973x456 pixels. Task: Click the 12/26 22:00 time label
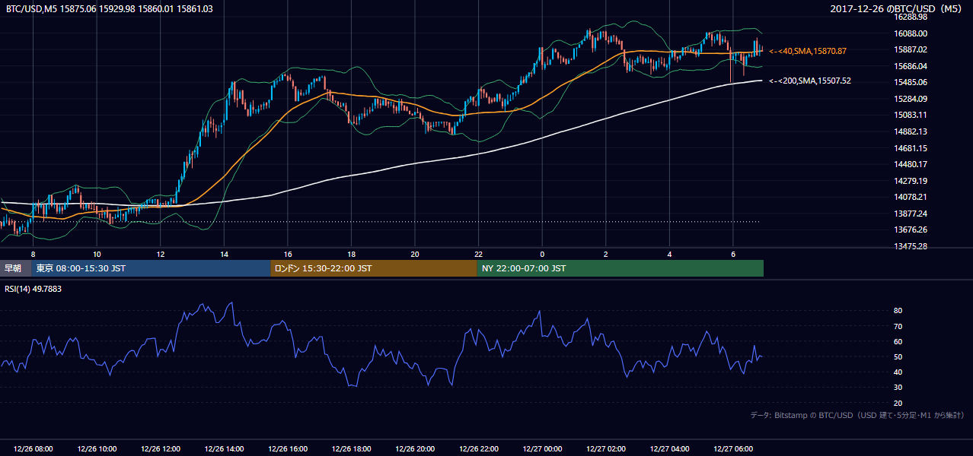(x=478, y=449)
